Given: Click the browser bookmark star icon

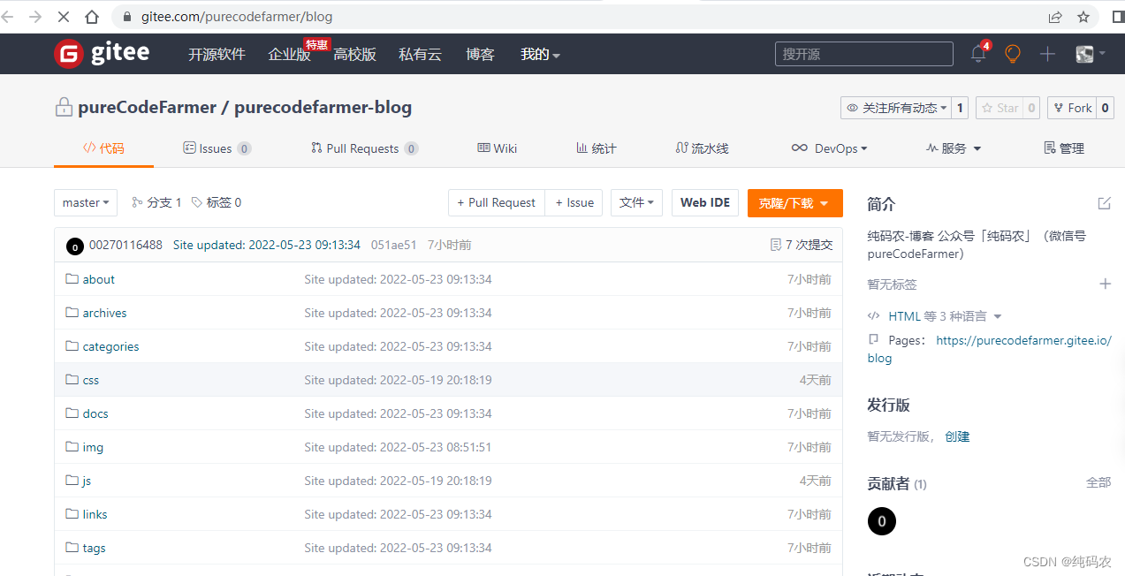Looking at the screenshot, I should 1083,16.
